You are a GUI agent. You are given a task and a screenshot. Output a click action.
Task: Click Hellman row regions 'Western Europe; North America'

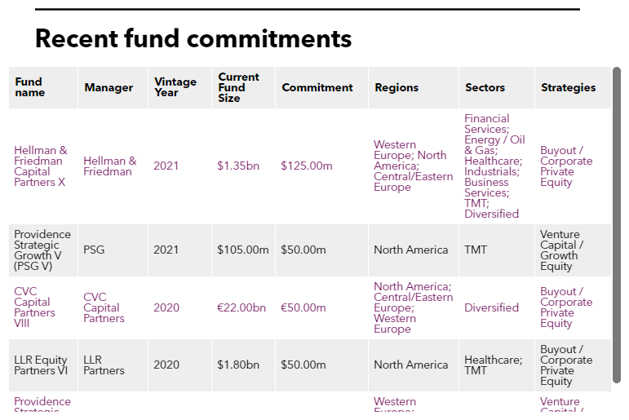click(x=413, y=166)
